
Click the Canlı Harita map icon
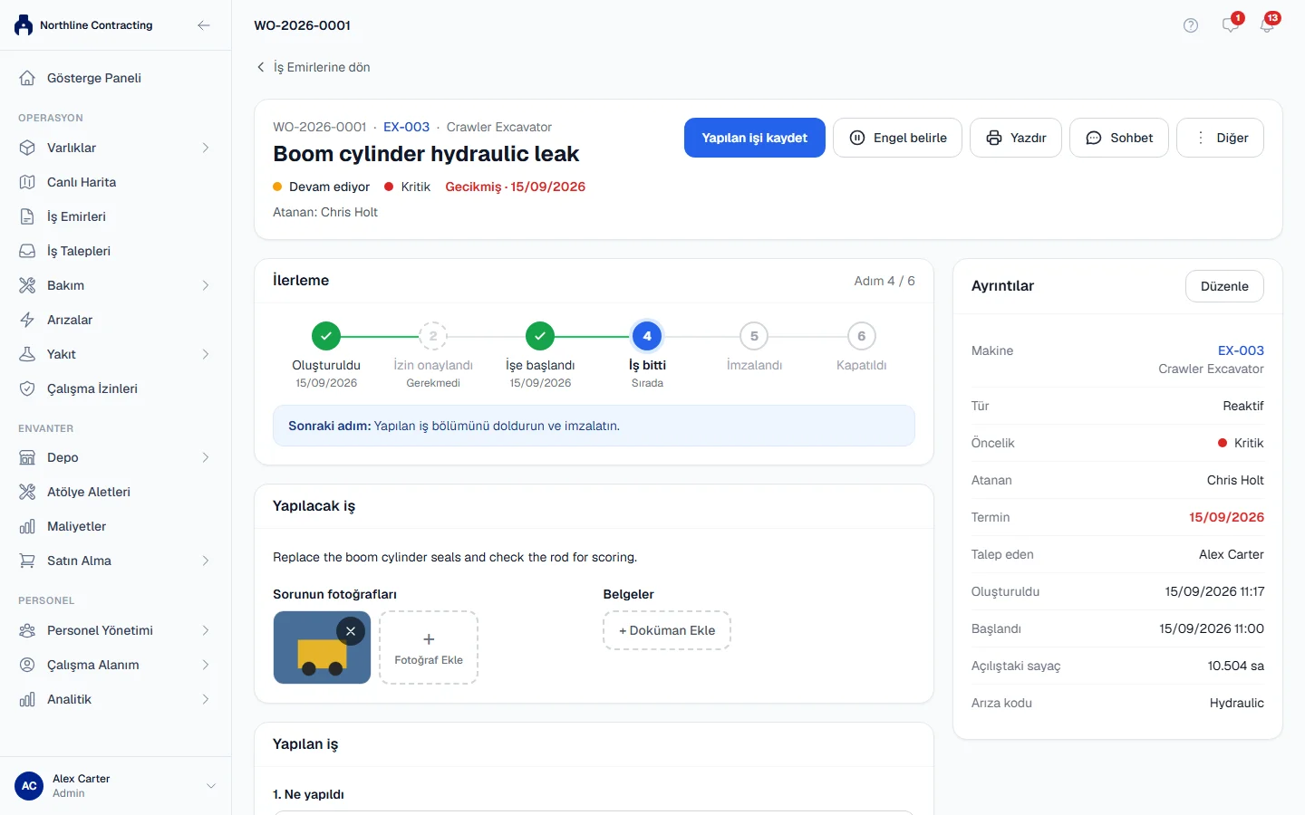click(27, 182)
